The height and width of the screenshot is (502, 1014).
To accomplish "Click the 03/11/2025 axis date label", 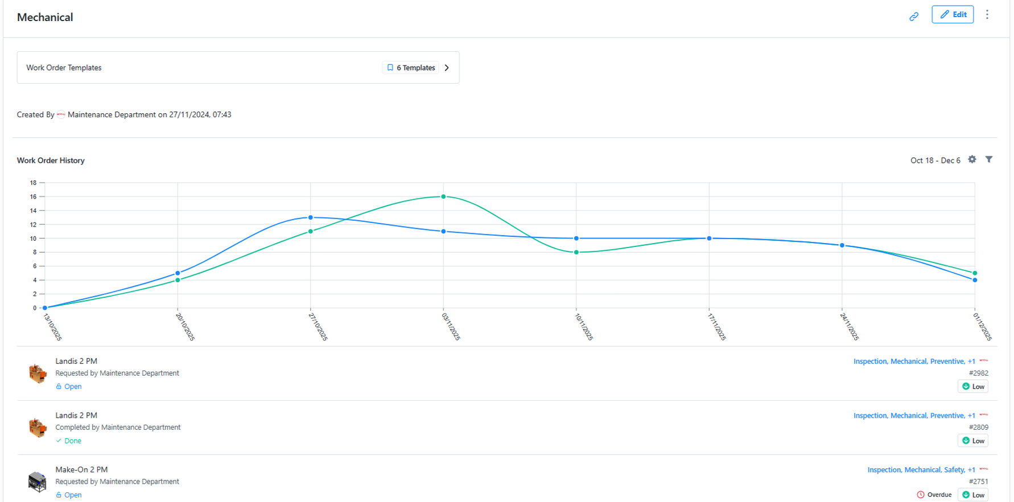I will click(451, 327).
